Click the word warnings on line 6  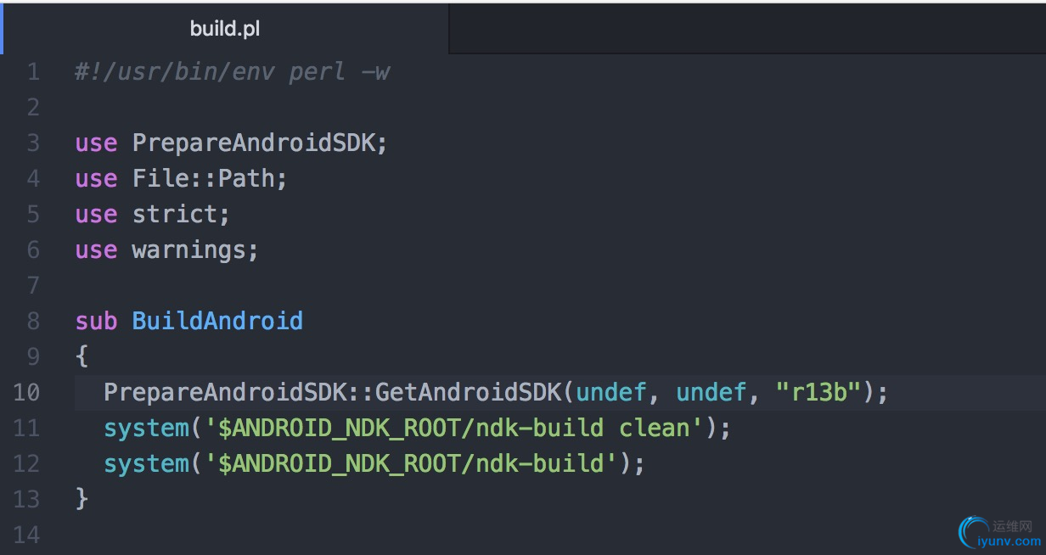[x=189, y=250]
